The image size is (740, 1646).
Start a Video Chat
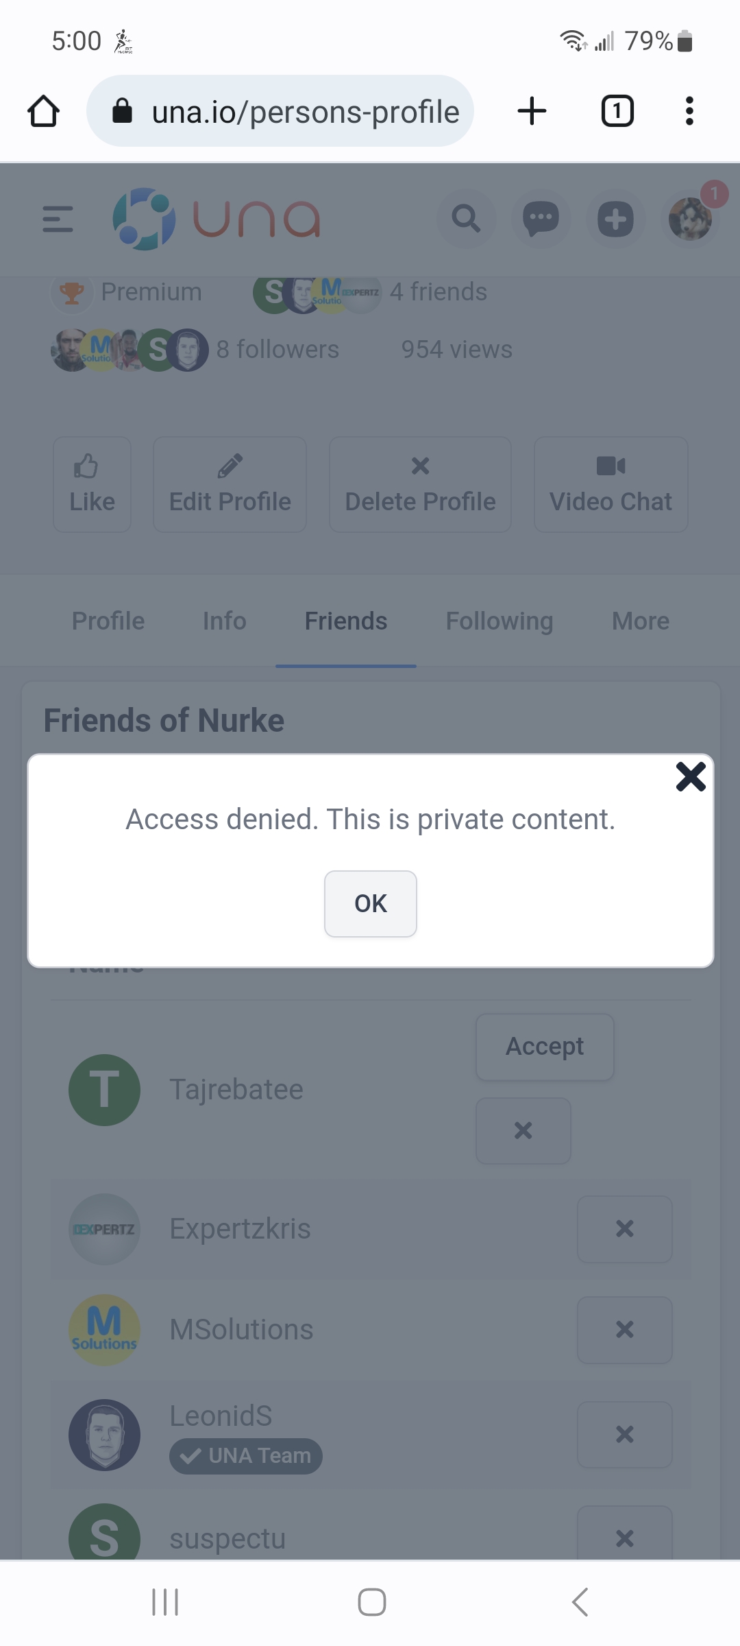(x=610, y=484)
